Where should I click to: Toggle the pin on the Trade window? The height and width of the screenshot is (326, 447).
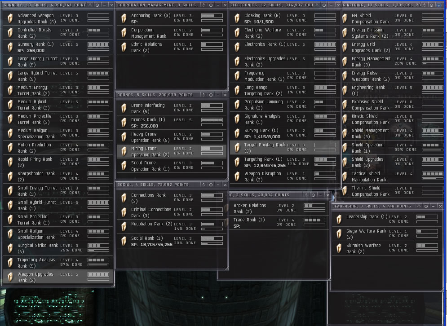point(313,195)
